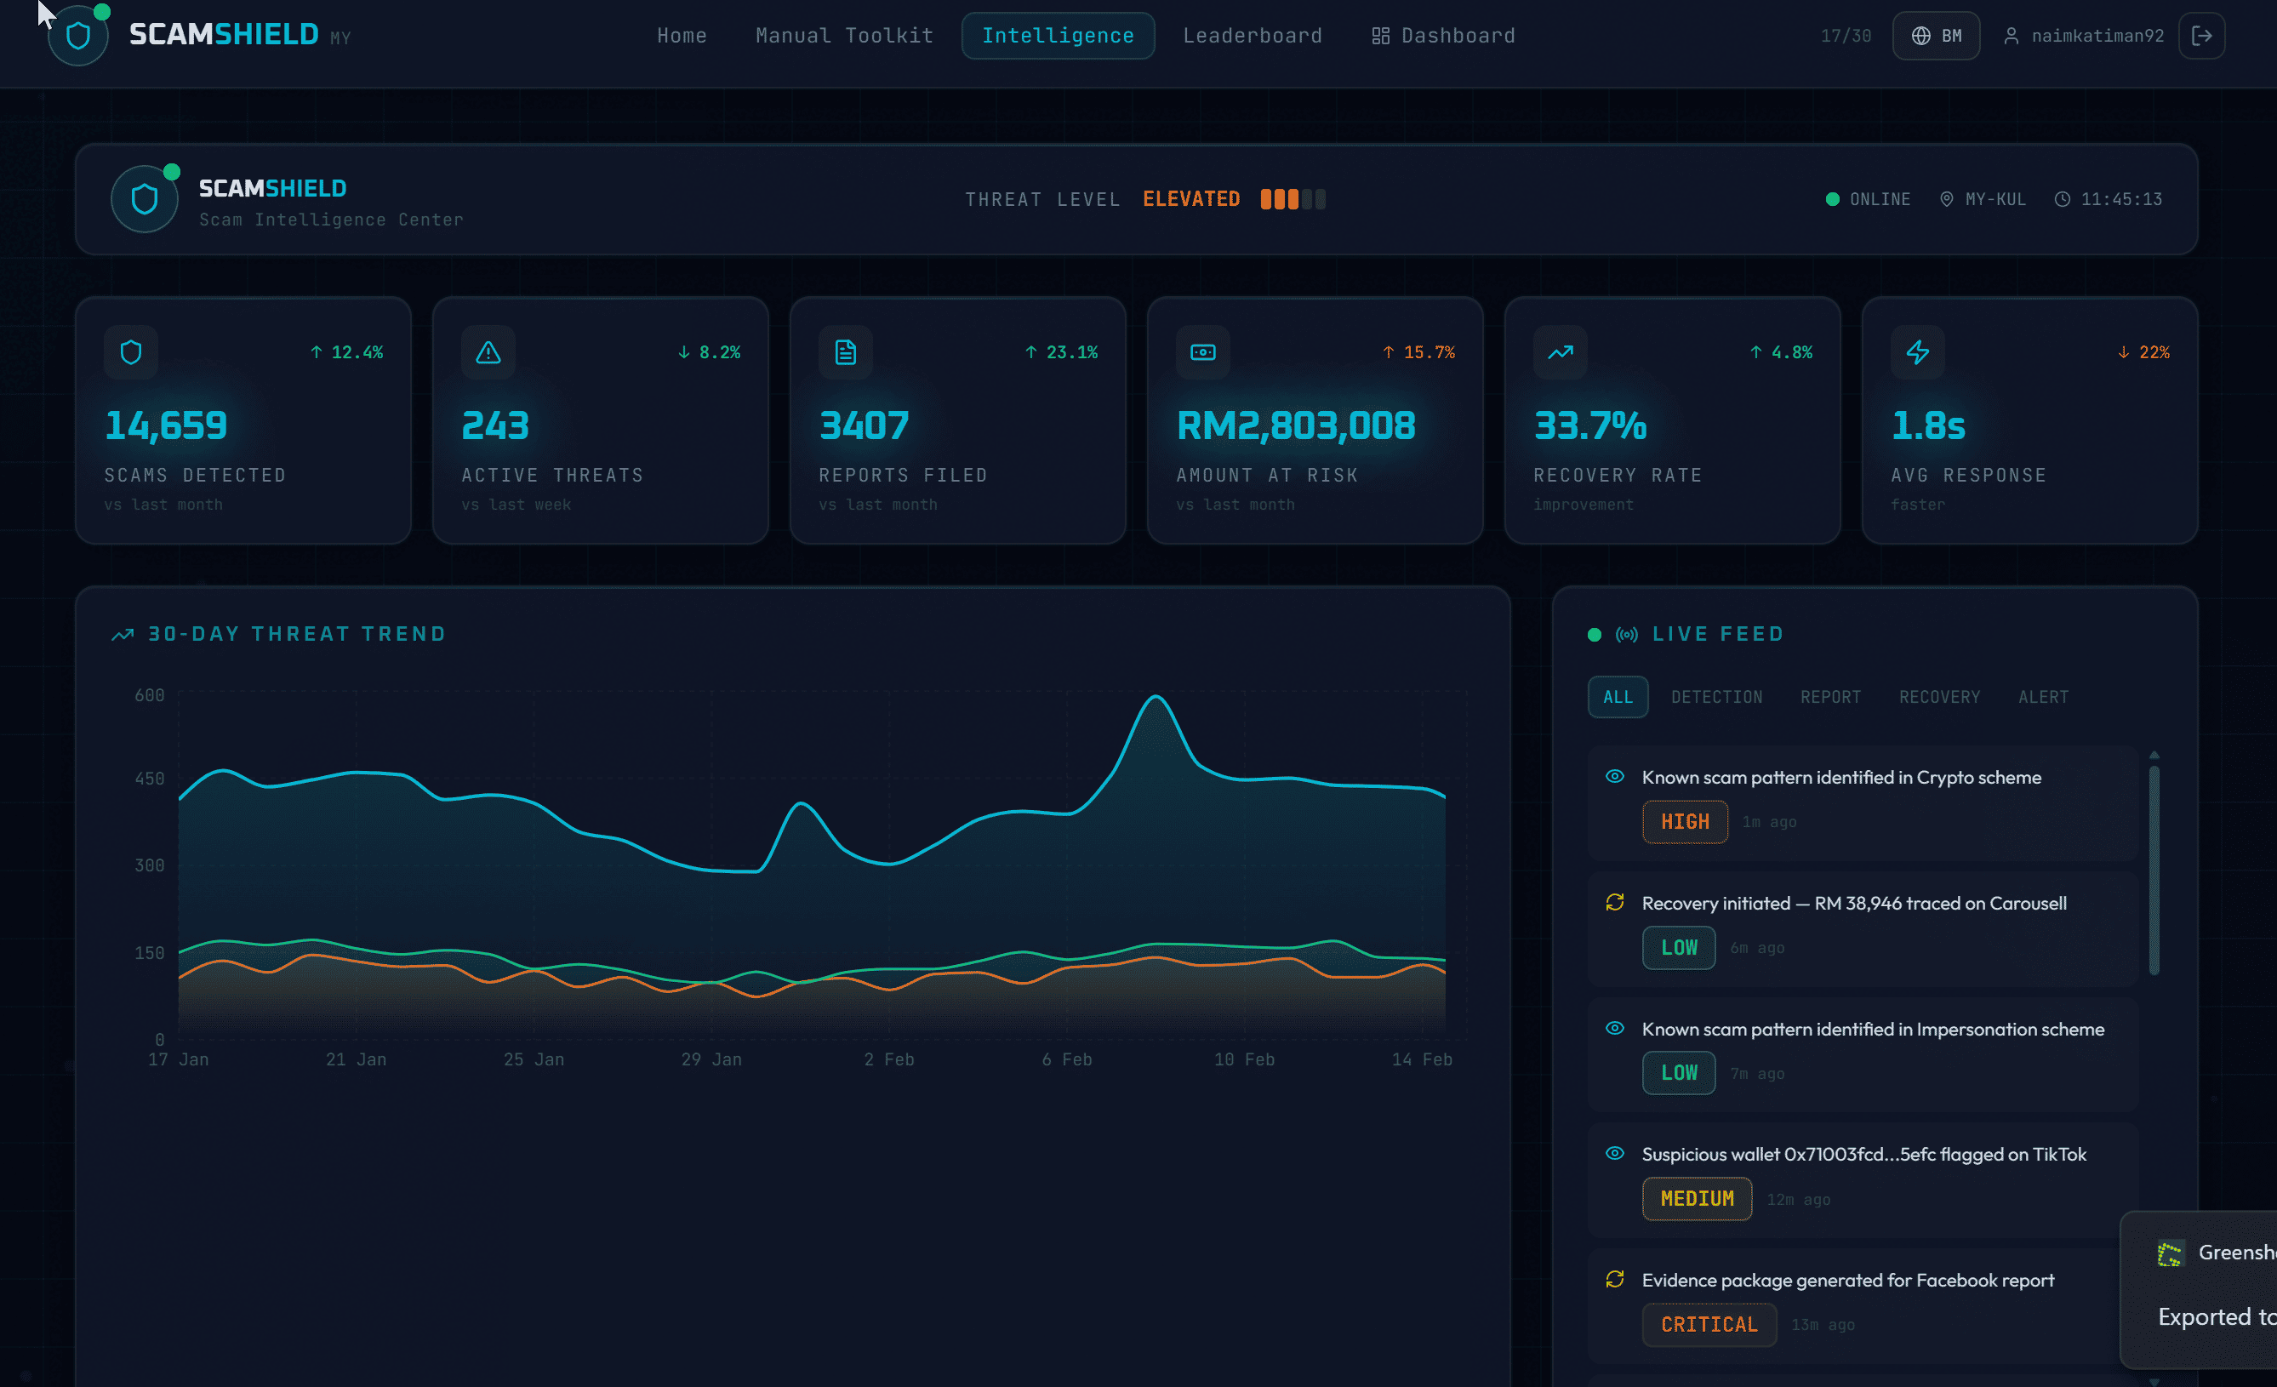Open the Leaderboard nav item
Viewport: 2277px width, 1387px height.
coord(1253,36)
